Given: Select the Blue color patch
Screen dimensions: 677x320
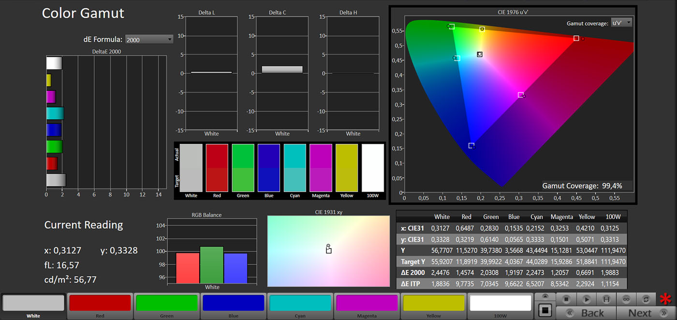Looking at the screenshot, I should (234, 303).
